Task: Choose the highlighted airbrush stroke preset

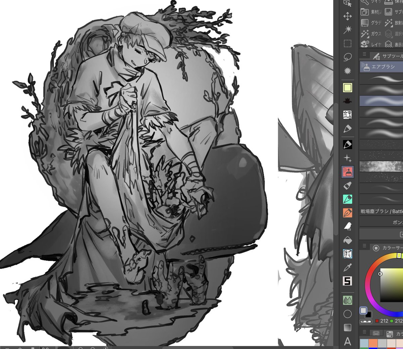Action: (381, 101)
